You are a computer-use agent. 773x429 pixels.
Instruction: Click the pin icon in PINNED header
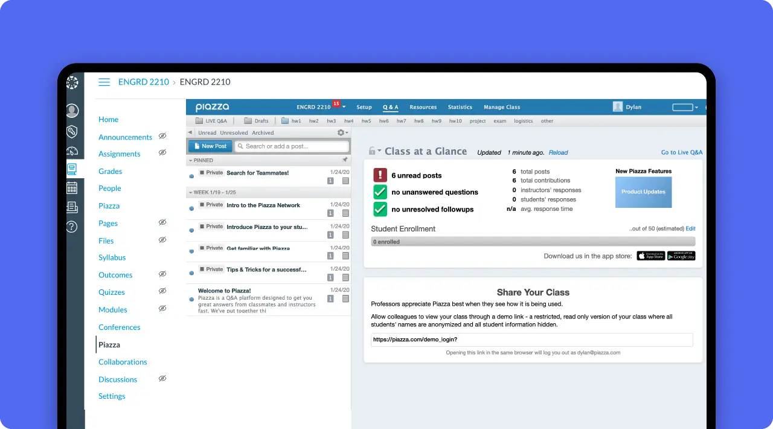pyautogui.click(x=345, y=160)
